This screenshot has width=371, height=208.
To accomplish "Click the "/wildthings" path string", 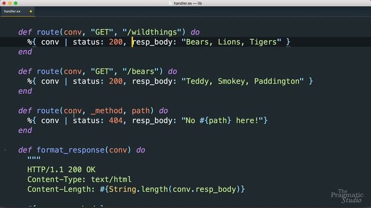I will click(152, 32).
